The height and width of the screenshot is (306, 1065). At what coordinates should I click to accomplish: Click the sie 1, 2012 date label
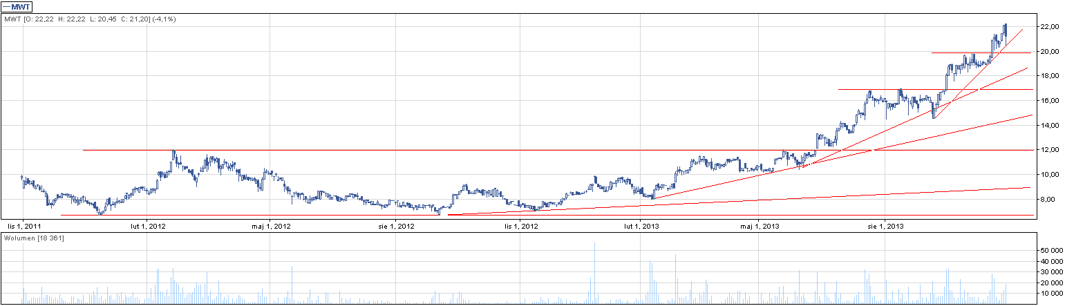click(x=395, y=226)
